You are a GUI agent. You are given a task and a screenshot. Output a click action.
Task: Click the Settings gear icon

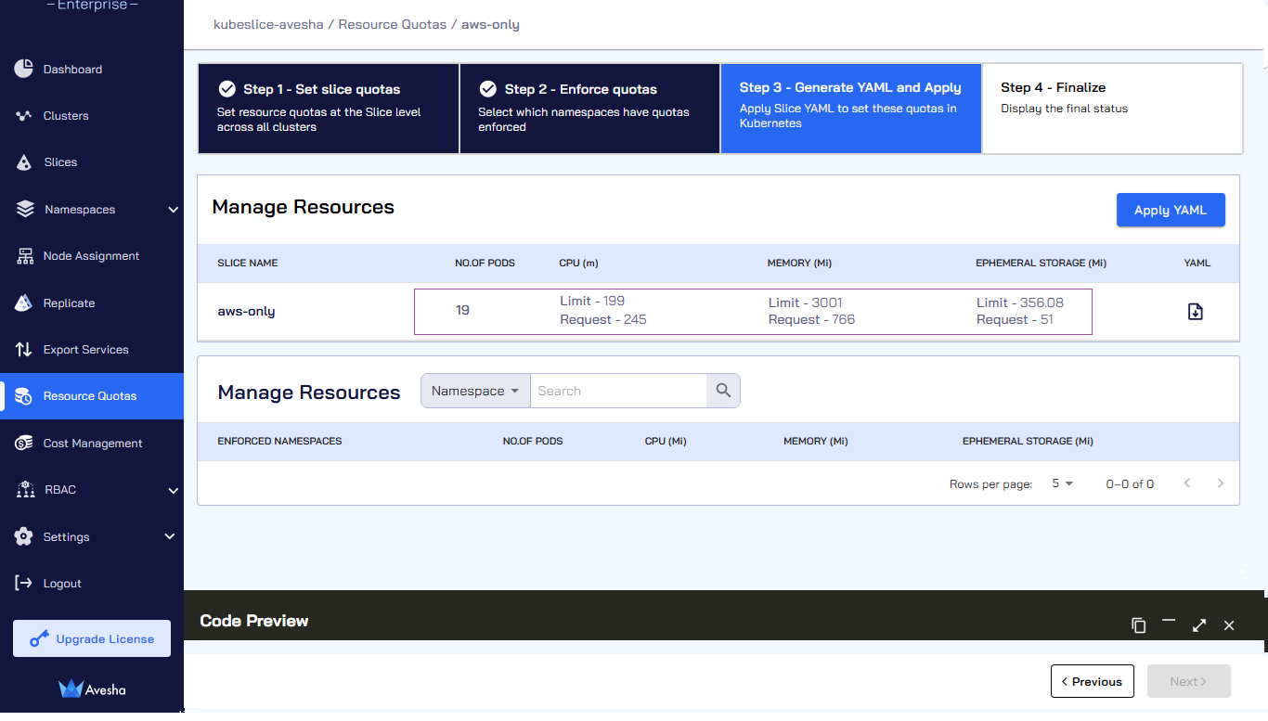(25, 536)
